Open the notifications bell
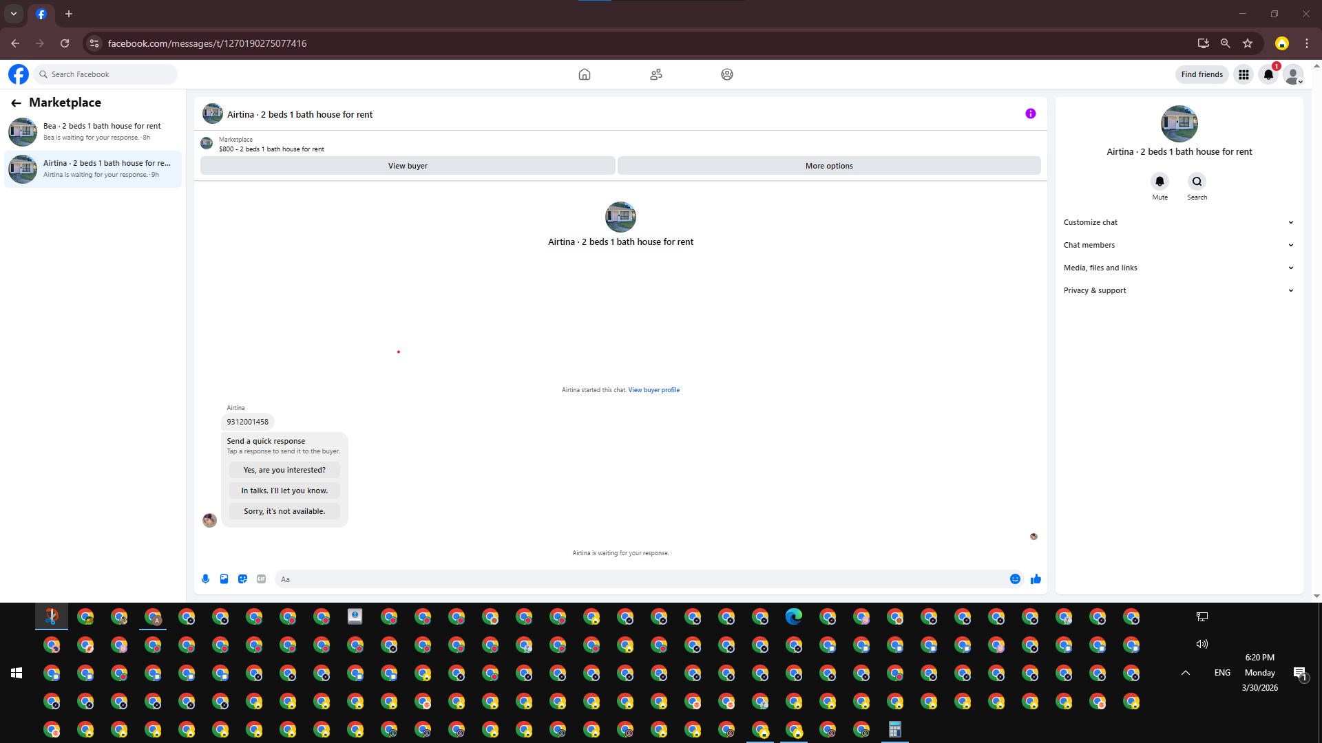Viewport: 1322px width, 743px height. pos(1268,74)
